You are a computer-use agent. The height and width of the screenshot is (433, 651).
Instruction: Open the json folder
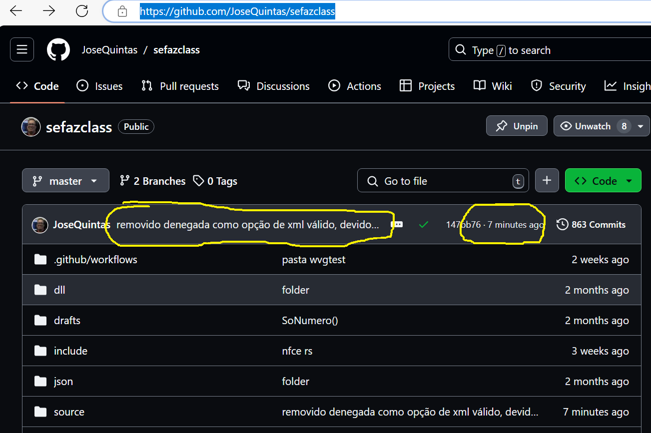(63, 382)
